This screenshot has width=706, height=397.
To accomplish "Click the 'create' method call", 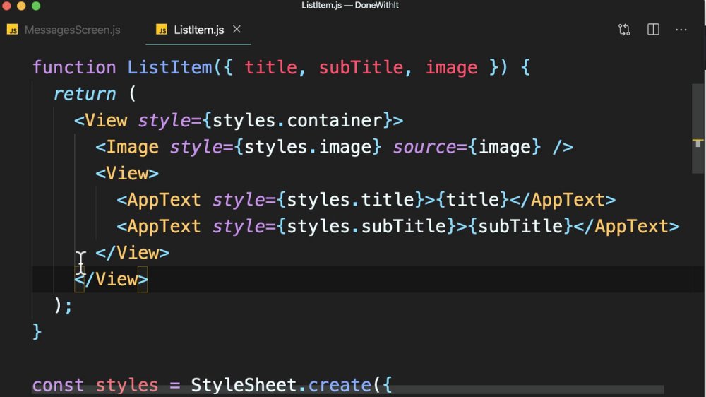I will [340, 385].
